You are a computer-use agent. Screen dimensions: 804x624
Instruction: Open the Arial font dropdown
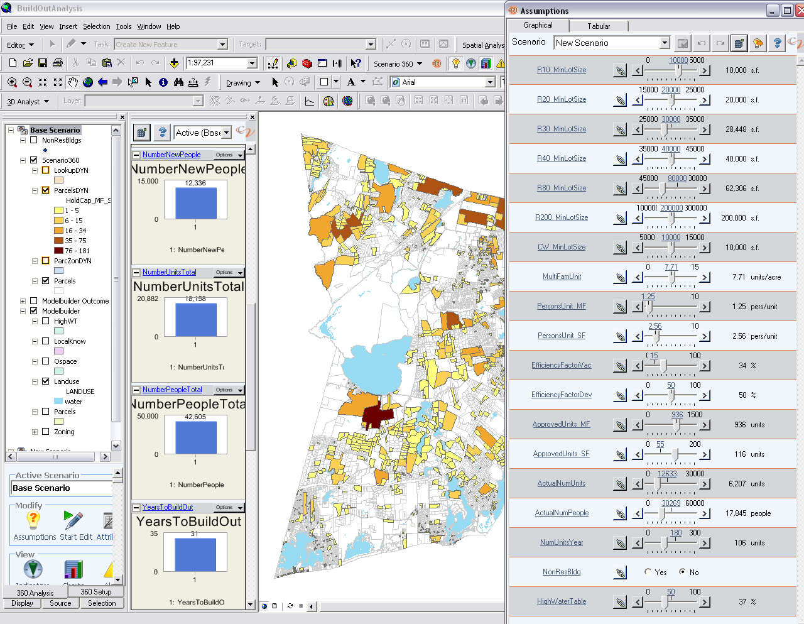coord(490,82)
